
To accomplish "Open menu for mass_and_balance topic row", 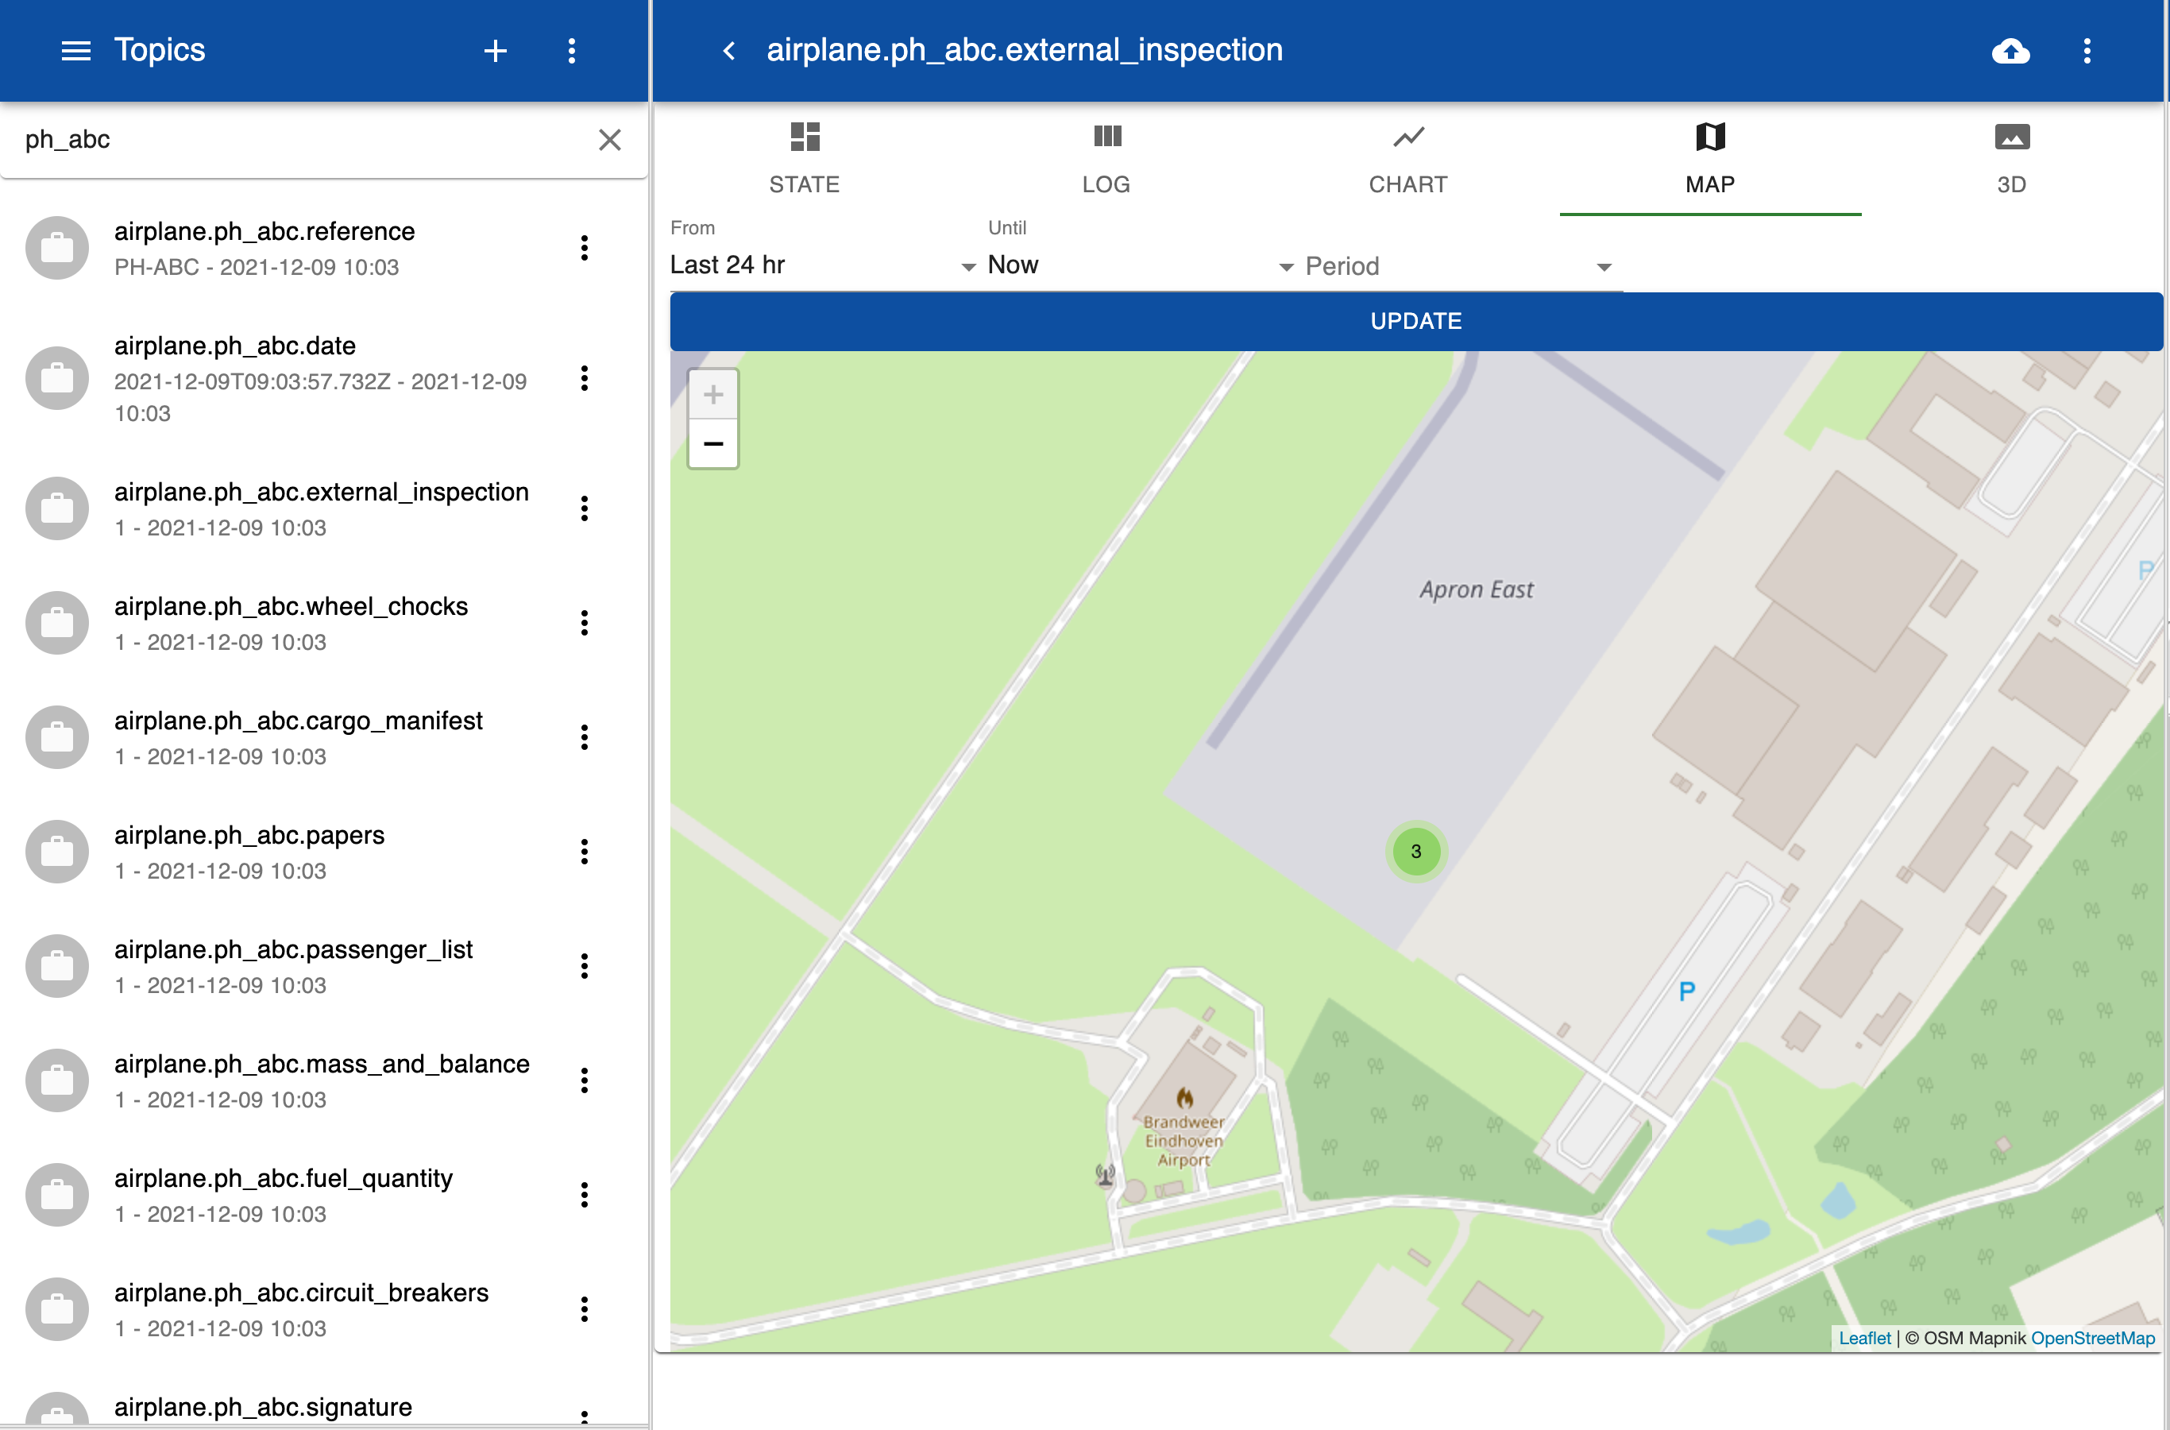I will (x=585, y=1080).
